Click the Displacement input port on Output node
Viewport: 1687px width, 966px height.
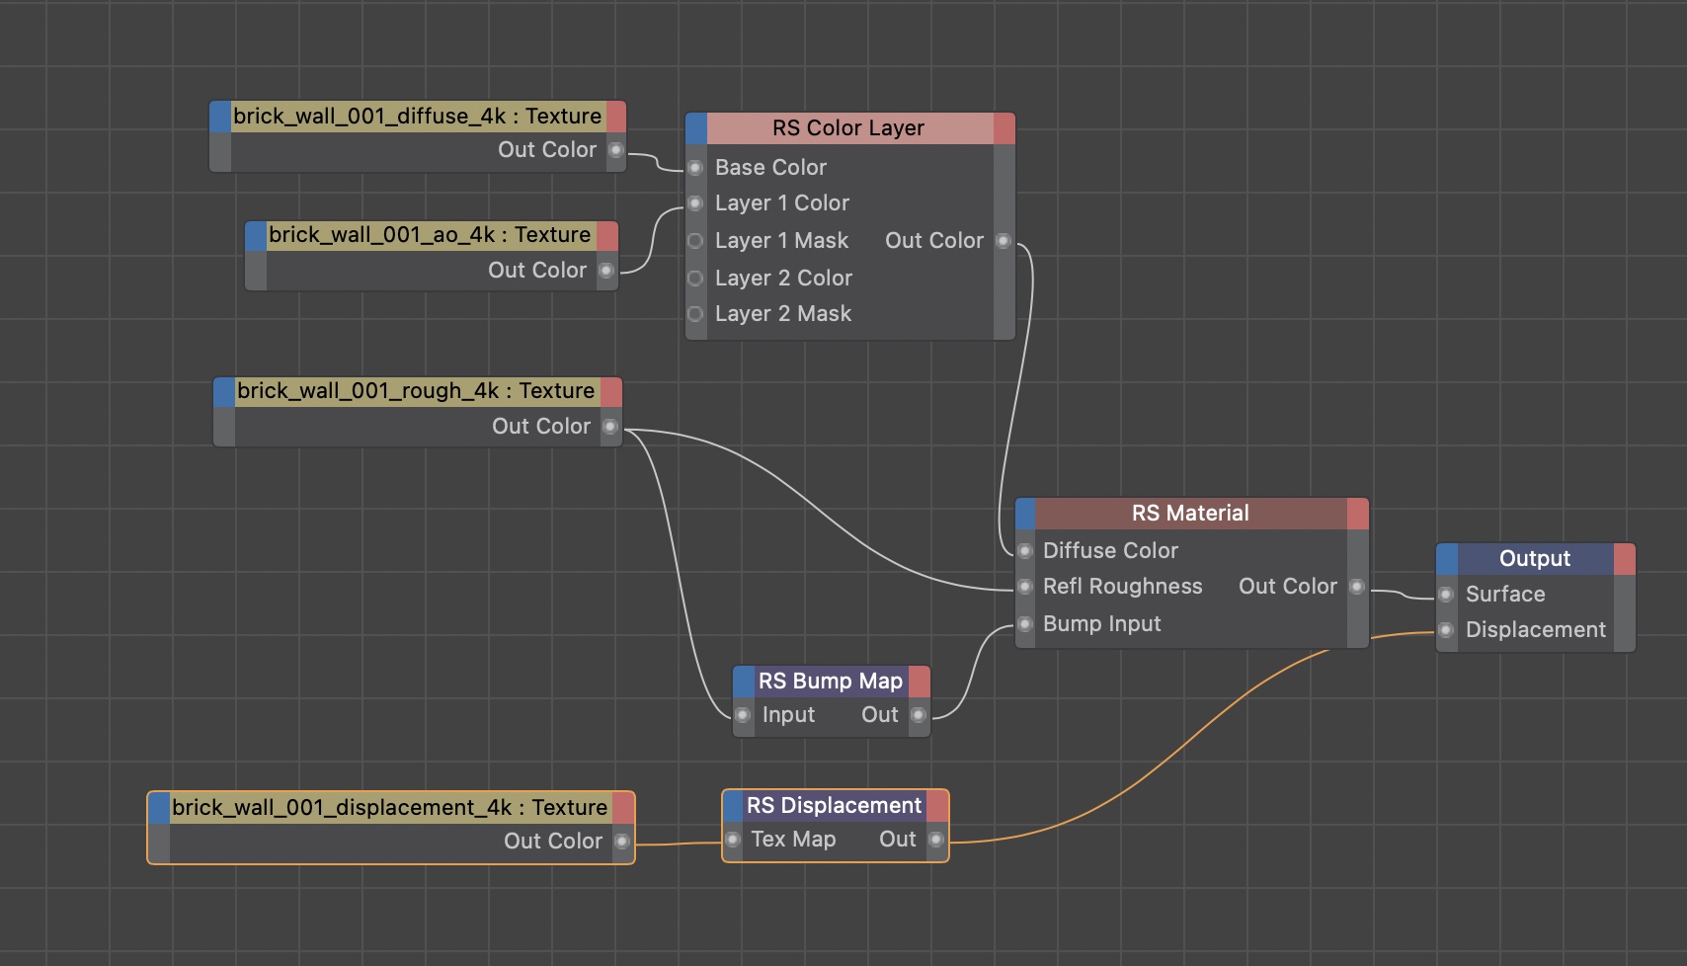[x=1446, y=629]
